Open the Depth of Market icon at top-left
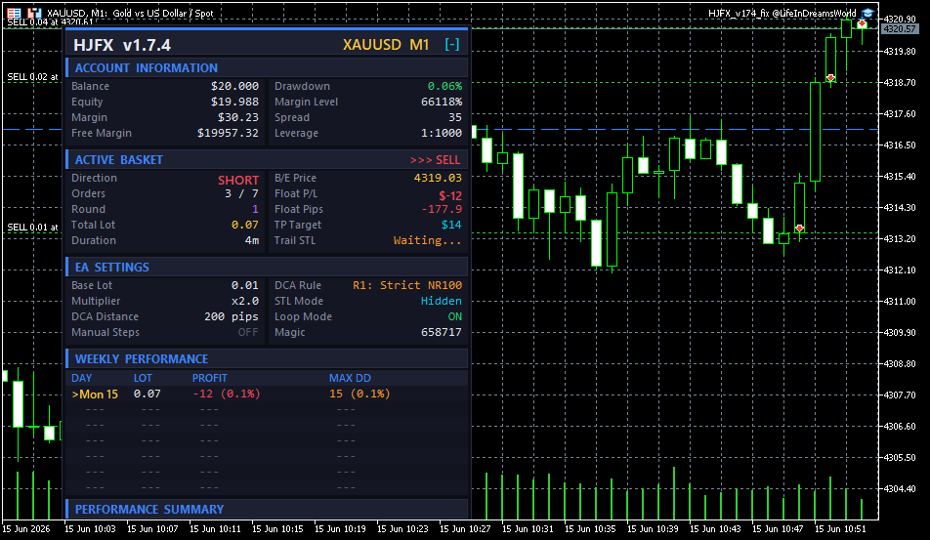The width and height of the screenshot is (930, 540). [x=15, y=13]
